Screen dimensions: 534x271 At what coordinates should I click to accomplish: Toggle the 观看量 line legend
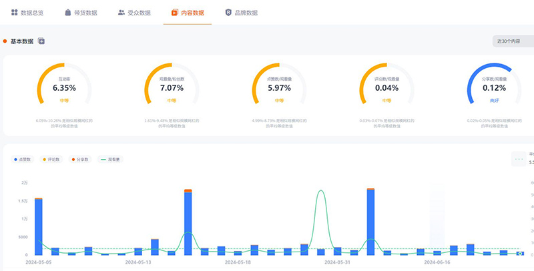[x=111, y=159]
